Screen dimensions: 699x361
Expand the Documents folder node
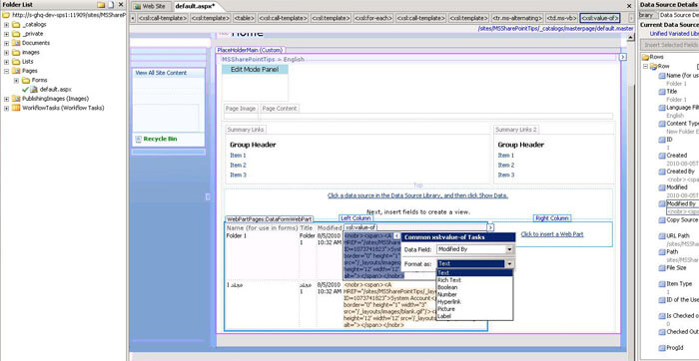click(x=7, y=43)
